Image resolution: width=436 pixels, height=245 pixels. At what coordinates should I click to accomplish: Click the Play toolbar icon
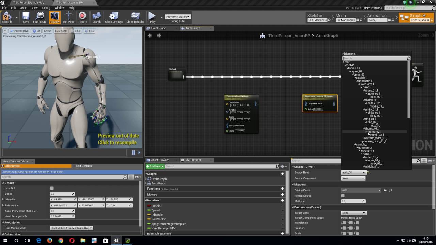pos(152,17)
